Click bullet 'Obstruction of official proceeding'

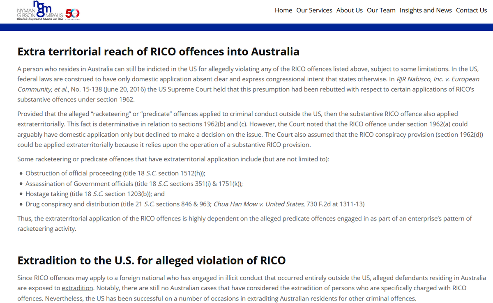(115, 173)
